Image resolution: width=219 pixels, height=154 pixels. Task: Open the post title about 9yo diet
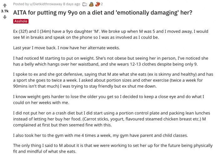point(103,13)
